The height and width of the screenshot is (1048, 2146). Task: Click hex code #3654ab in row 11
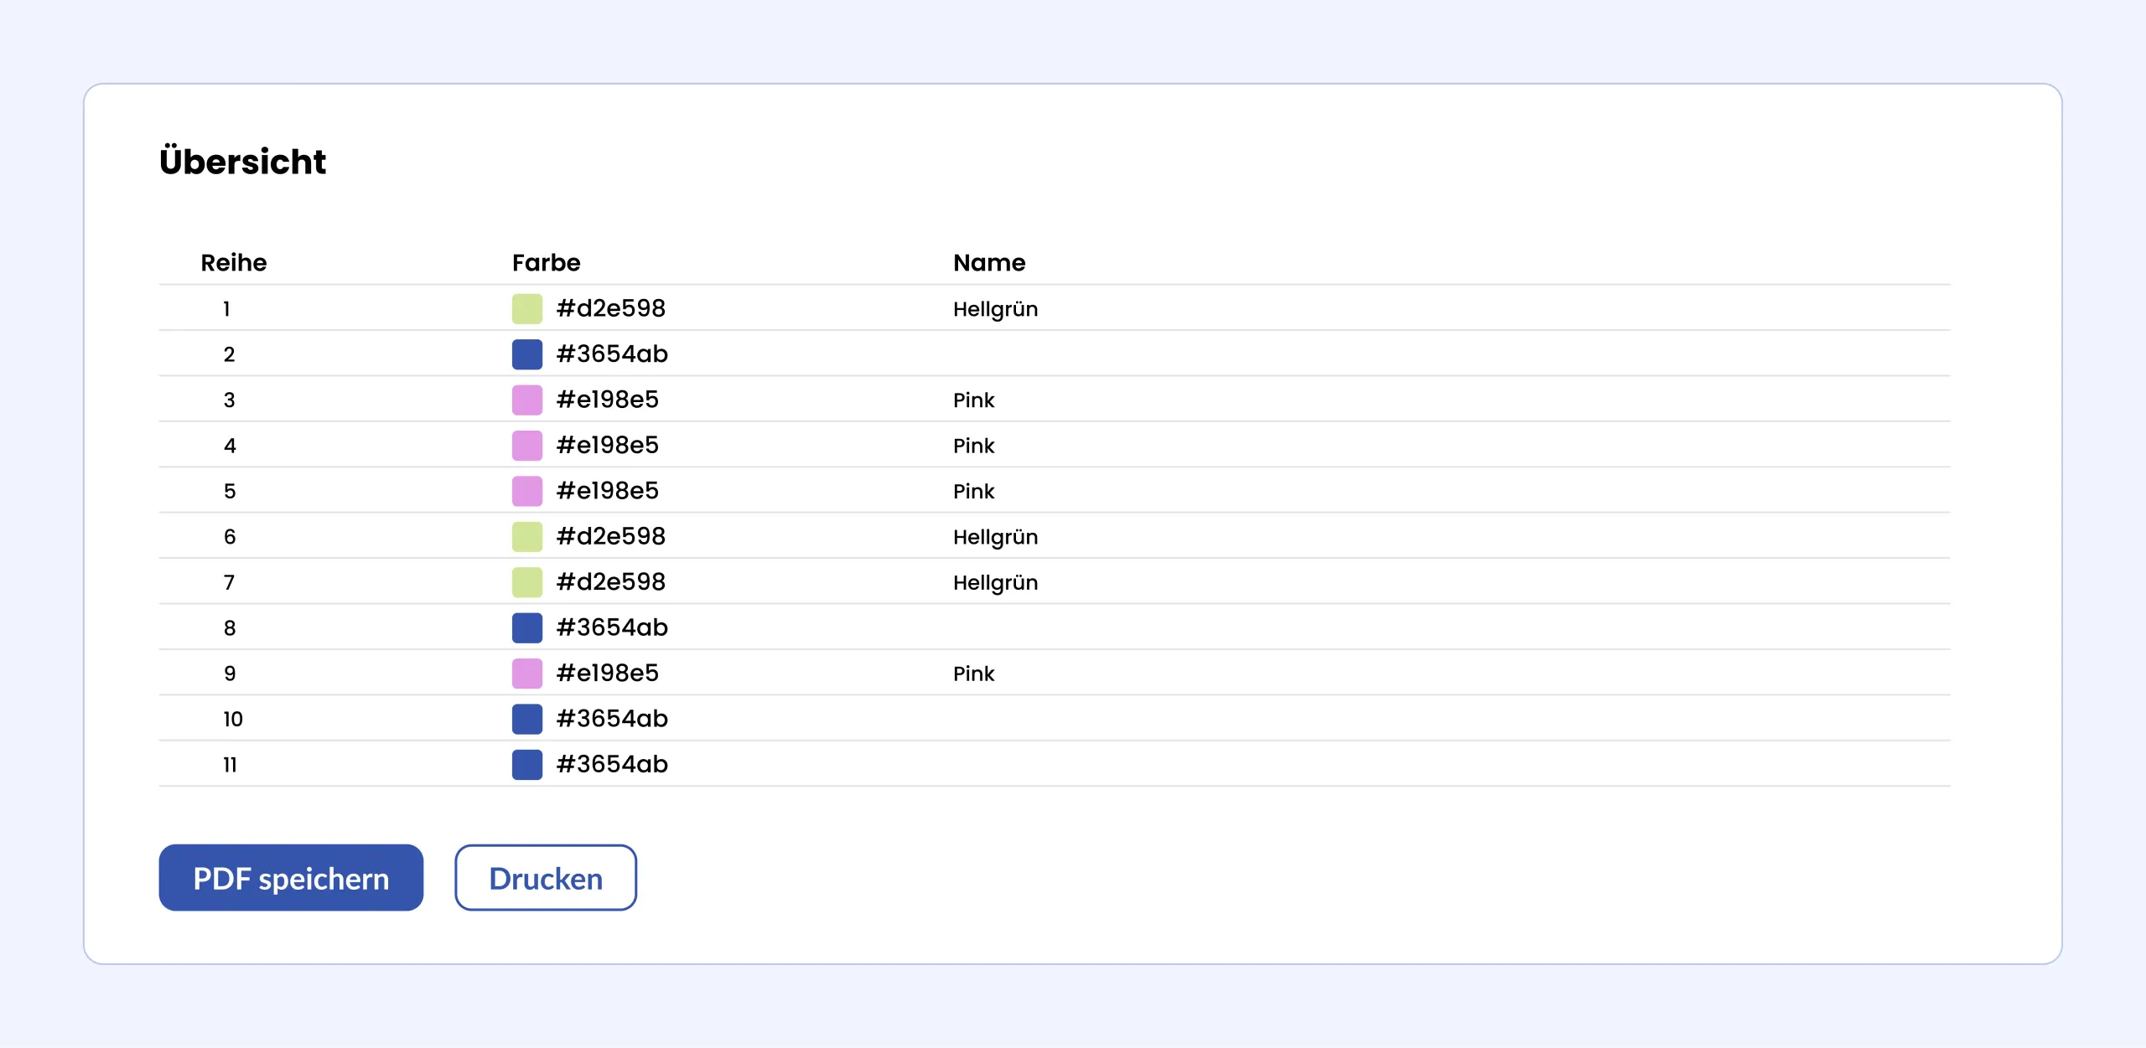pos(613,764)
